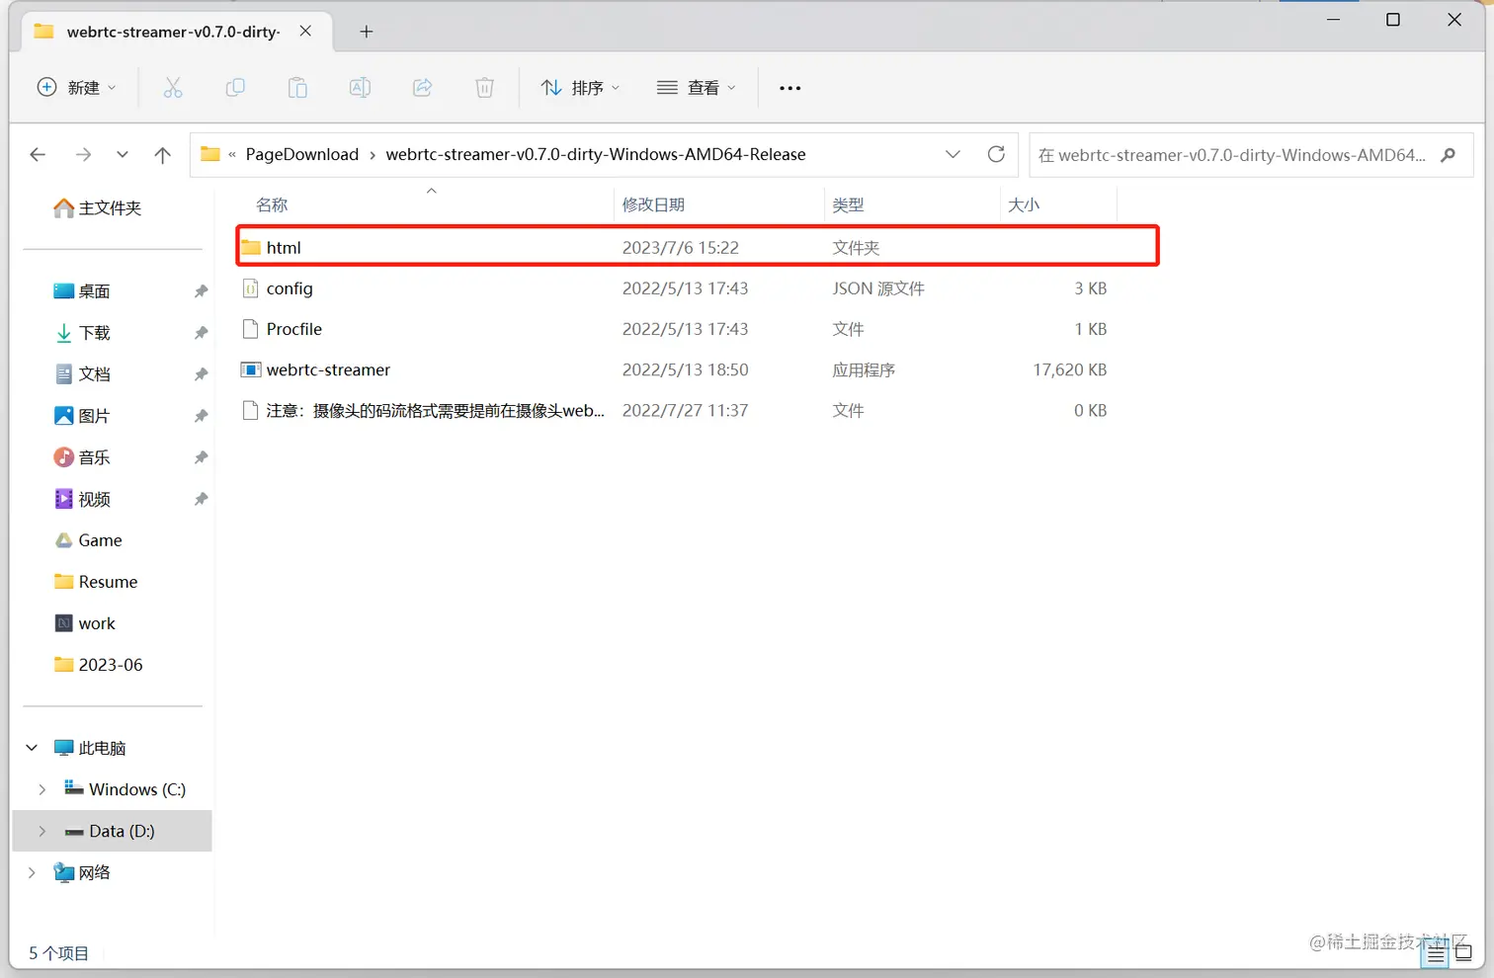Viewport: 1494px width, 978px height.
Task: Click the Procfile file icon
Action: [251, 329]
